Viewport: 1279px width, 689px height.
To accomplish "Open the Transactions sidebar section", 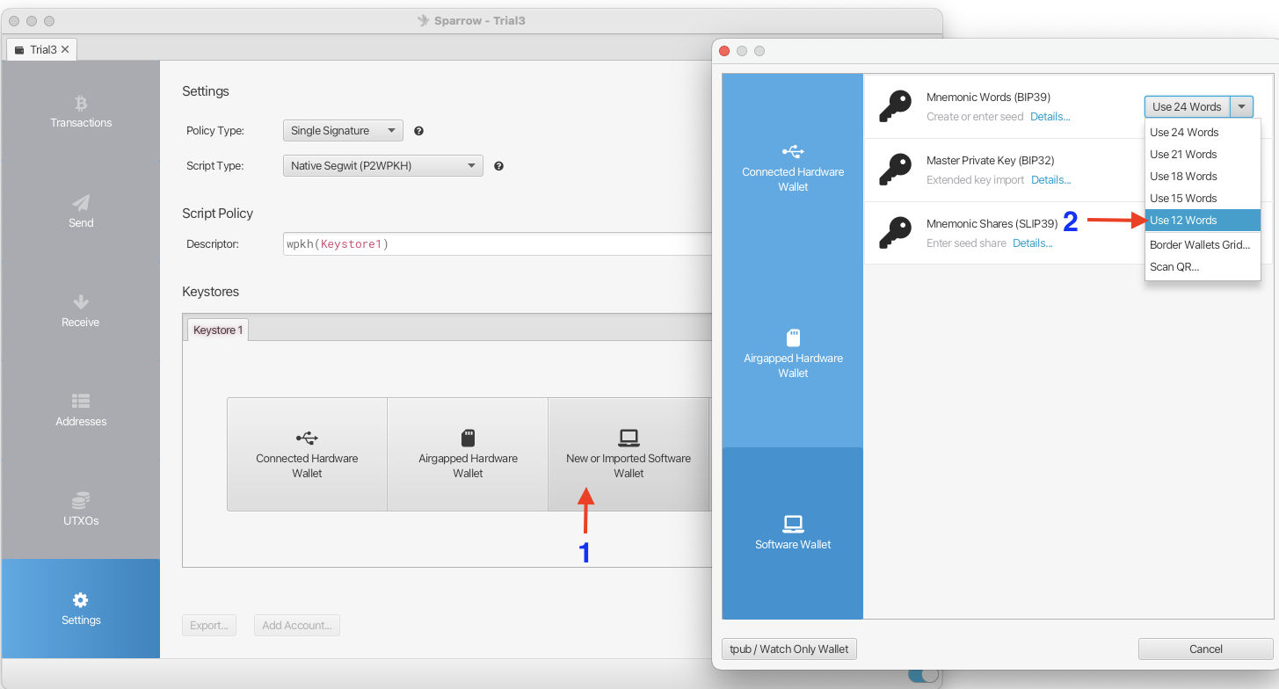I will click(x=81, y=112).
